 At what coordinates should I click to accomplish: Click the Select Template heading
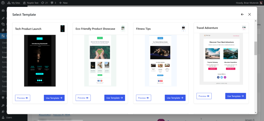[x=24, y=15]
